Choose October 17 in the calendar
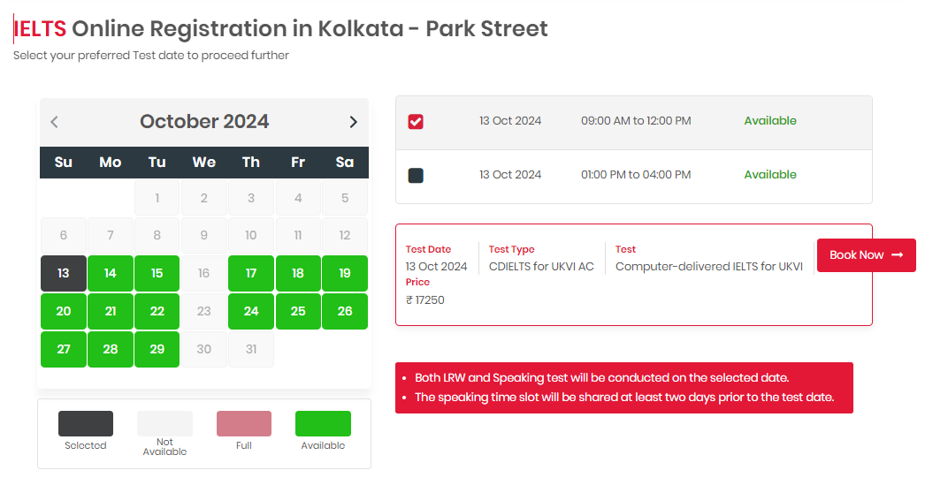Screen dimensions: 948x493 click(x=251, y=273)
